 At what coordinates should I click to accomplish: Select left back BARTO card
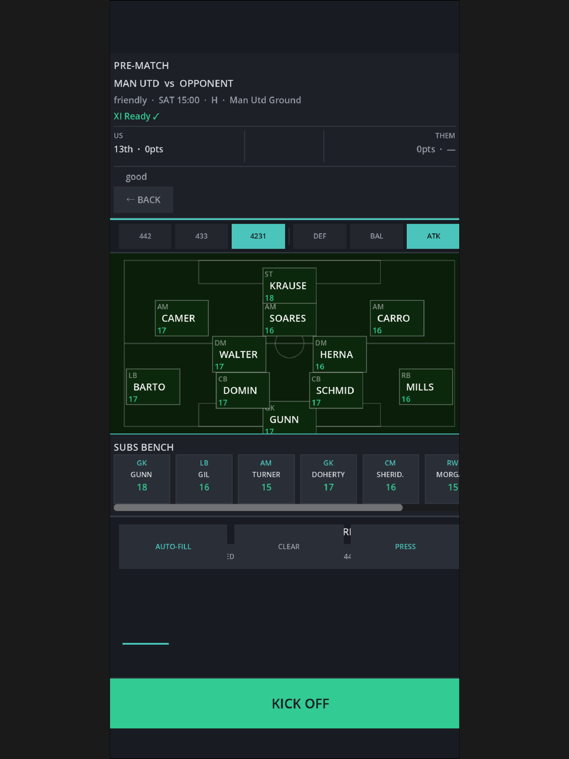pyautogui.click(x=153, y=387)
